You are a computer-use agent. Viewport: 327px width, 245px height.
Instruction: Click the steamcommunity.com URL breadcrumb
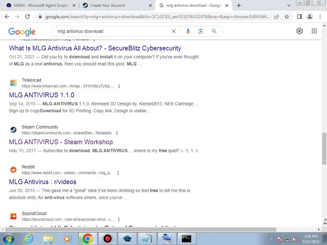pyautogui.click(x=66, y=133)
